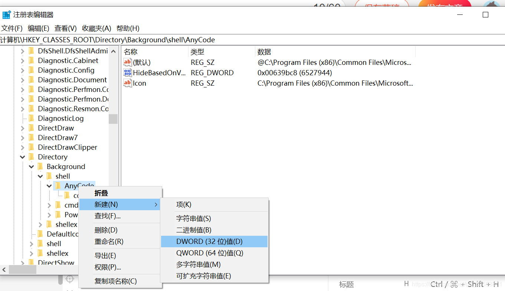Screen dimensions: 505x291
Task: Create new DWORD (32 位)值(D)
Action: point(214,241)
